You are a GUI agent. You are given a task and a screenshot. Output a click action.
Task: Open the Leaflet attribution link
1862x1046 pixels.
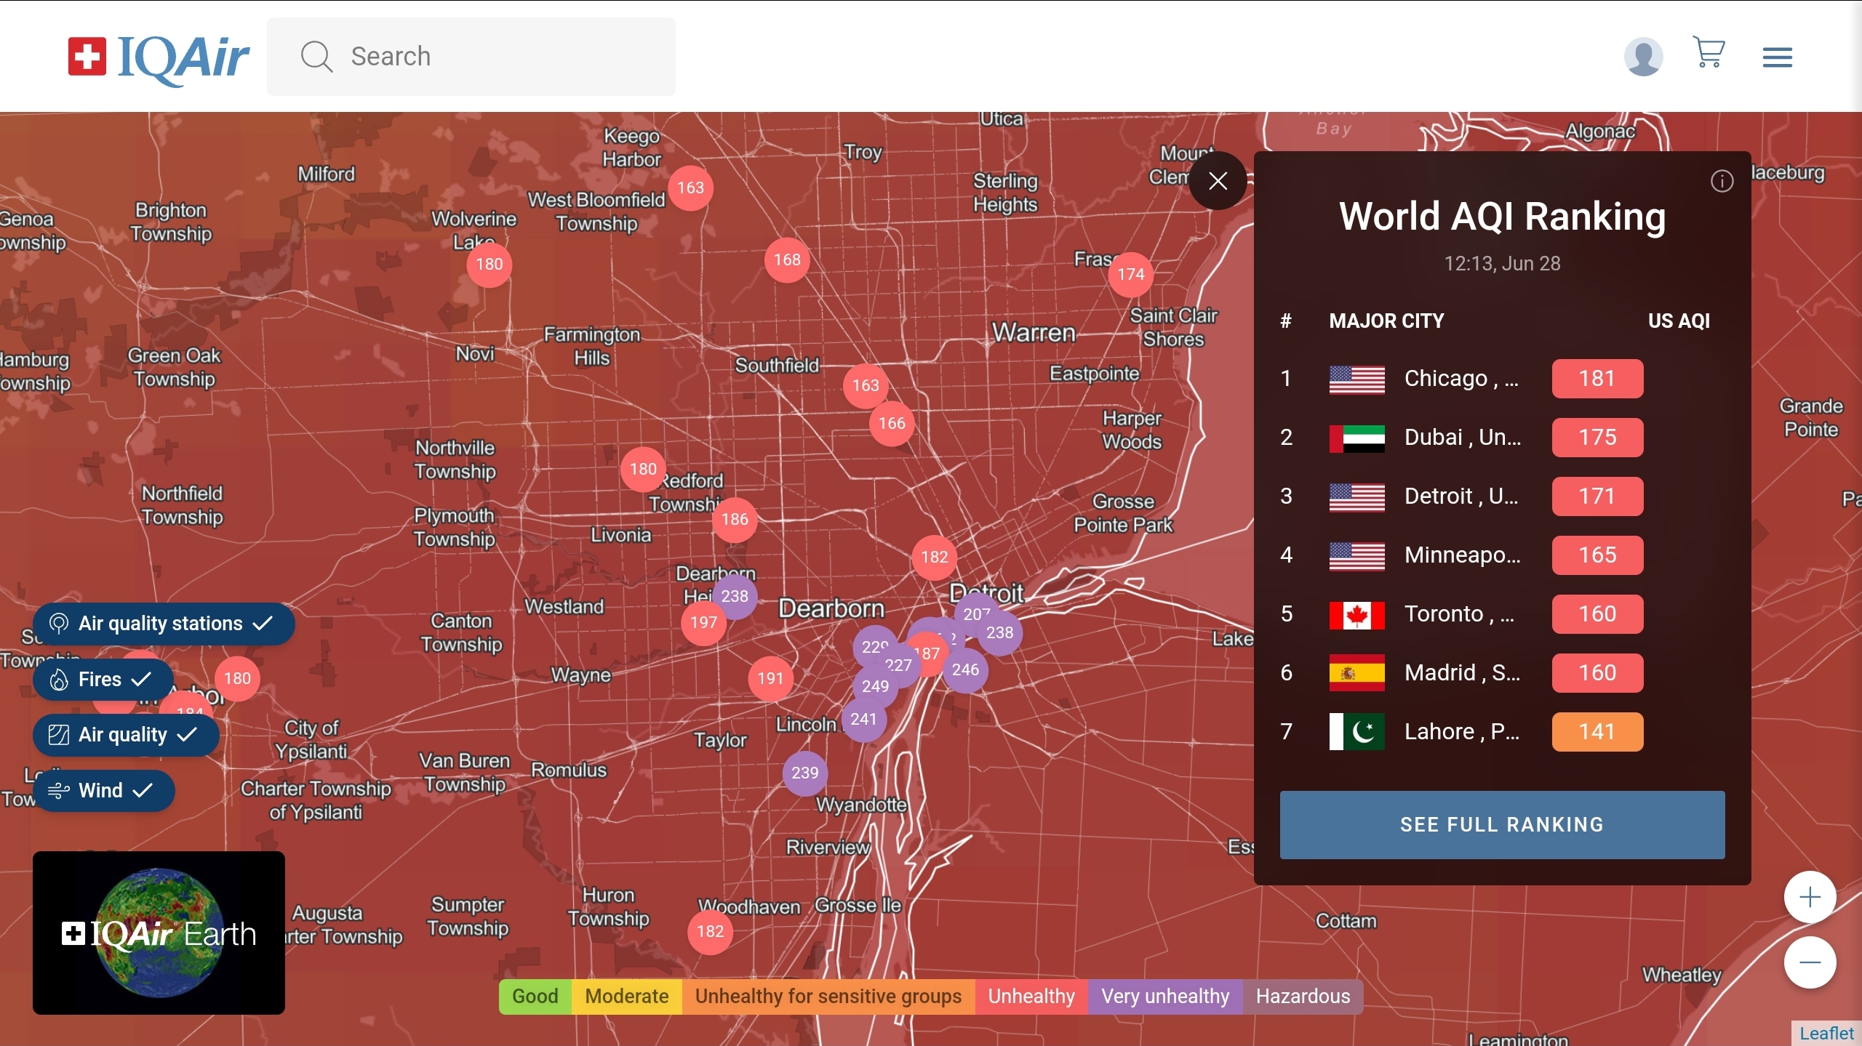pos(1826,1033)
